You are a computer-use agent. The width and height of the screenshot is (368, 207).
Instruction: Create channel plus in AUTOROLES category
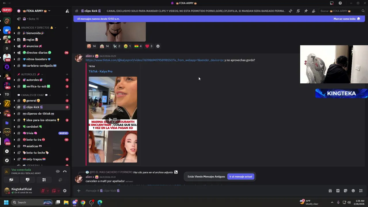67,74
